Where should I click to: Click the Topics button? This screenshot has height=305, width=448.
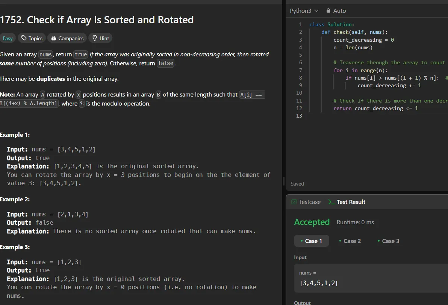[x=32, y=38]
